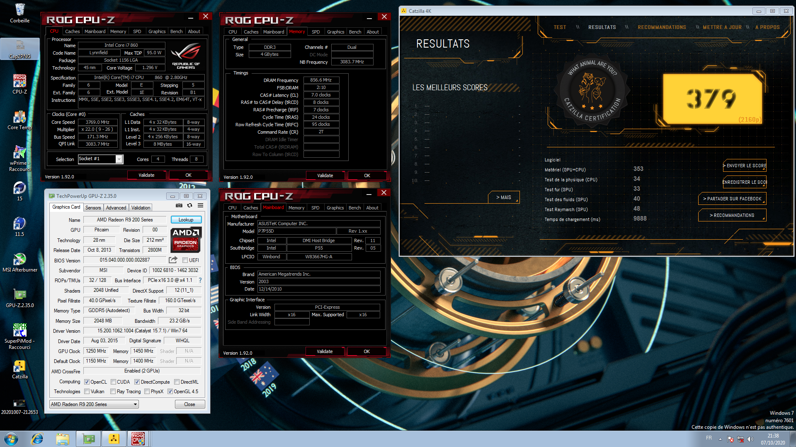Toggle the CUDA checkbox
796x447 pixels.
(113, 382)
